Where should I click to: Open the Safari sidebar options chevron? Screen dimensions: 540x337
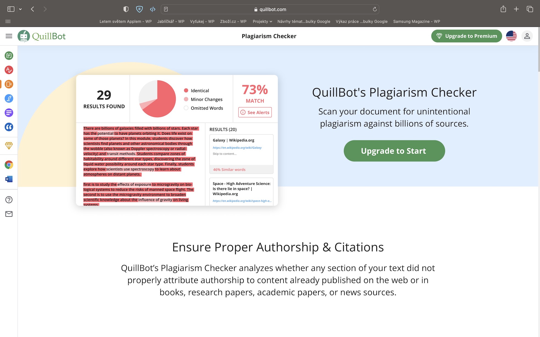tap(20, 9)
